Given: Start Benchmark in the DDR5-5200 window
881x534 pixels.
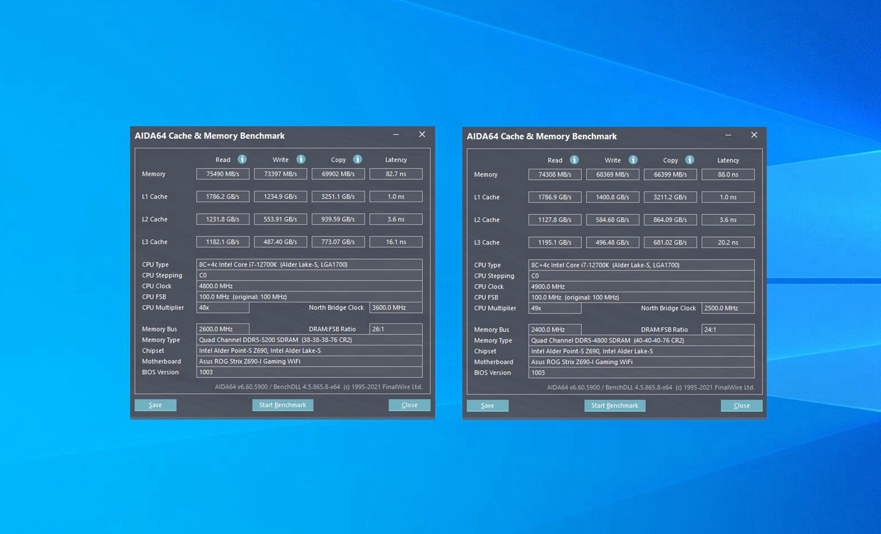Looking at the screenshot, I should pos(283,405).
